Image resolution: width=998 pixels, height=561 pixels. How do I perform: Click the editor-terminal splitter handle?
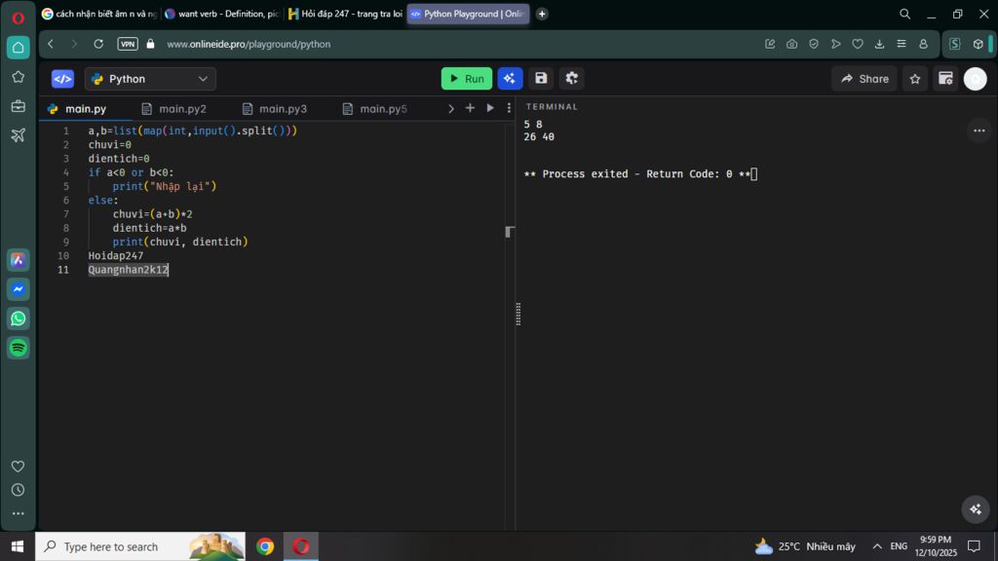click(518, 315)
